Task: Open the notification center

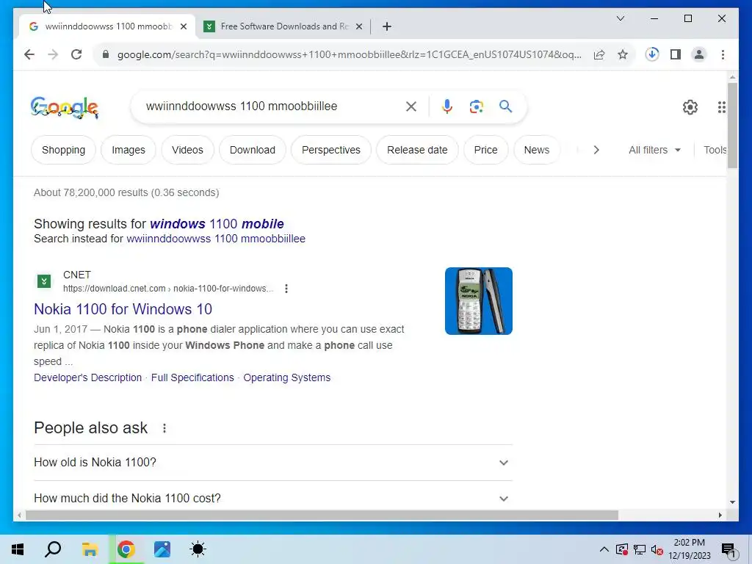Action: (728, 550)
